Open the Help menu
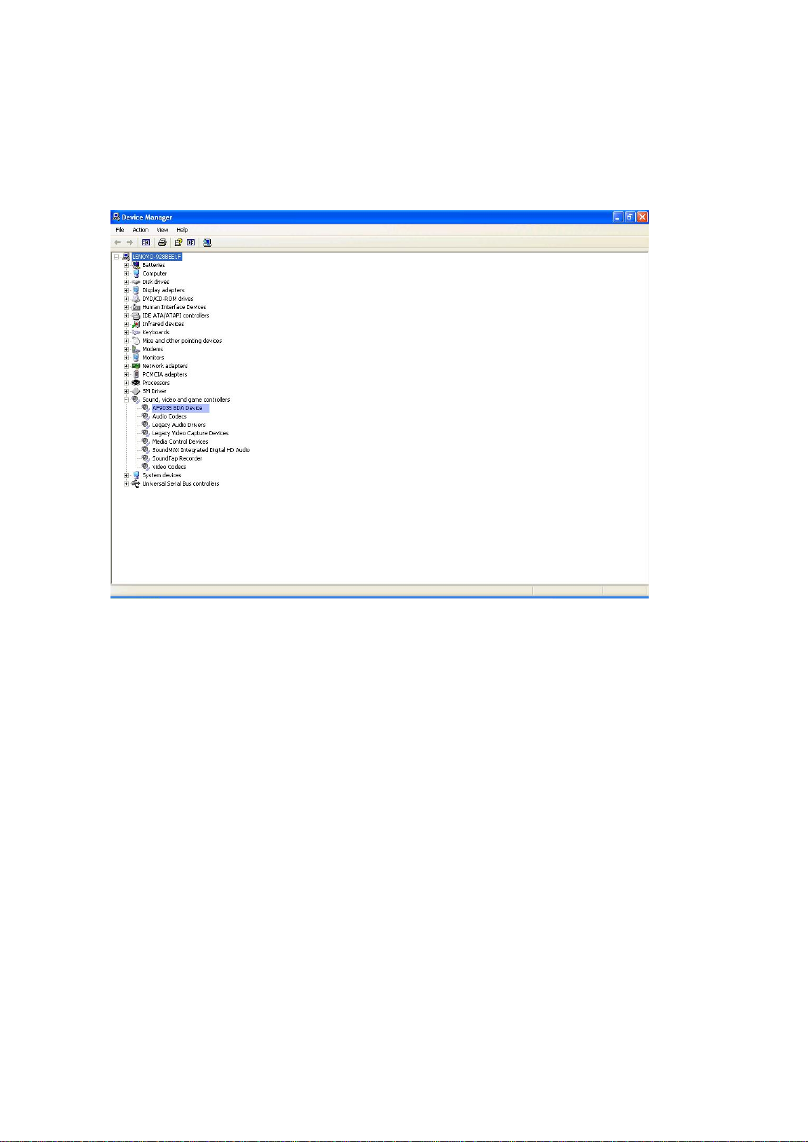This screenshot has width=808, height=1142. (x=182, y=230)
